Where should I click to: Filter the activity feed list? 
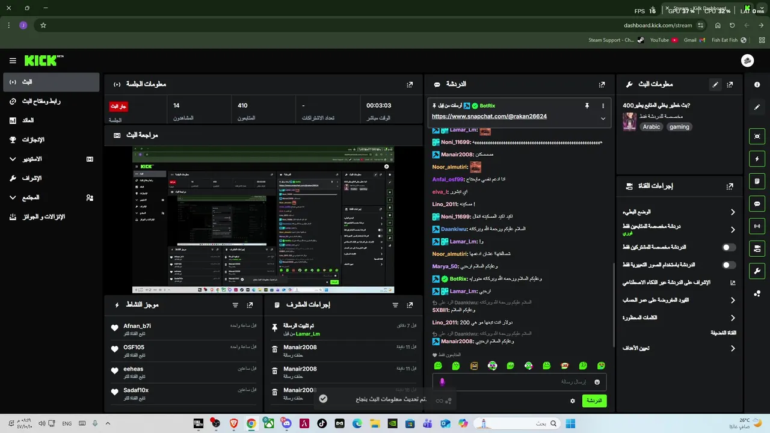pos(235,306)
